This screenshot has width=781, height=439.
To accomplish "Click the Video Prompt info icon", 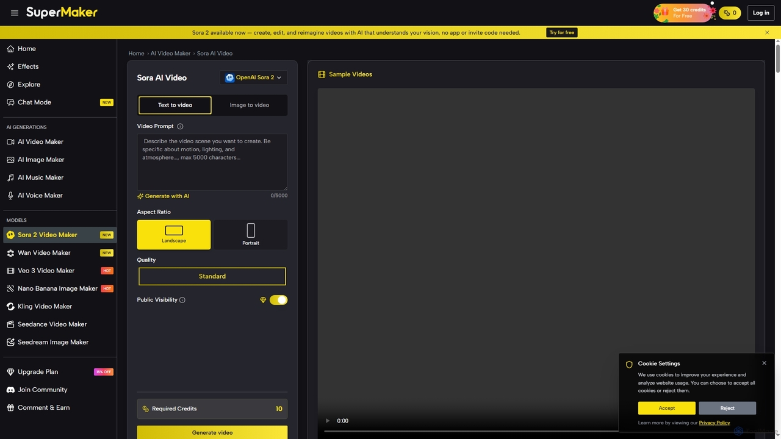I will 180,126.
